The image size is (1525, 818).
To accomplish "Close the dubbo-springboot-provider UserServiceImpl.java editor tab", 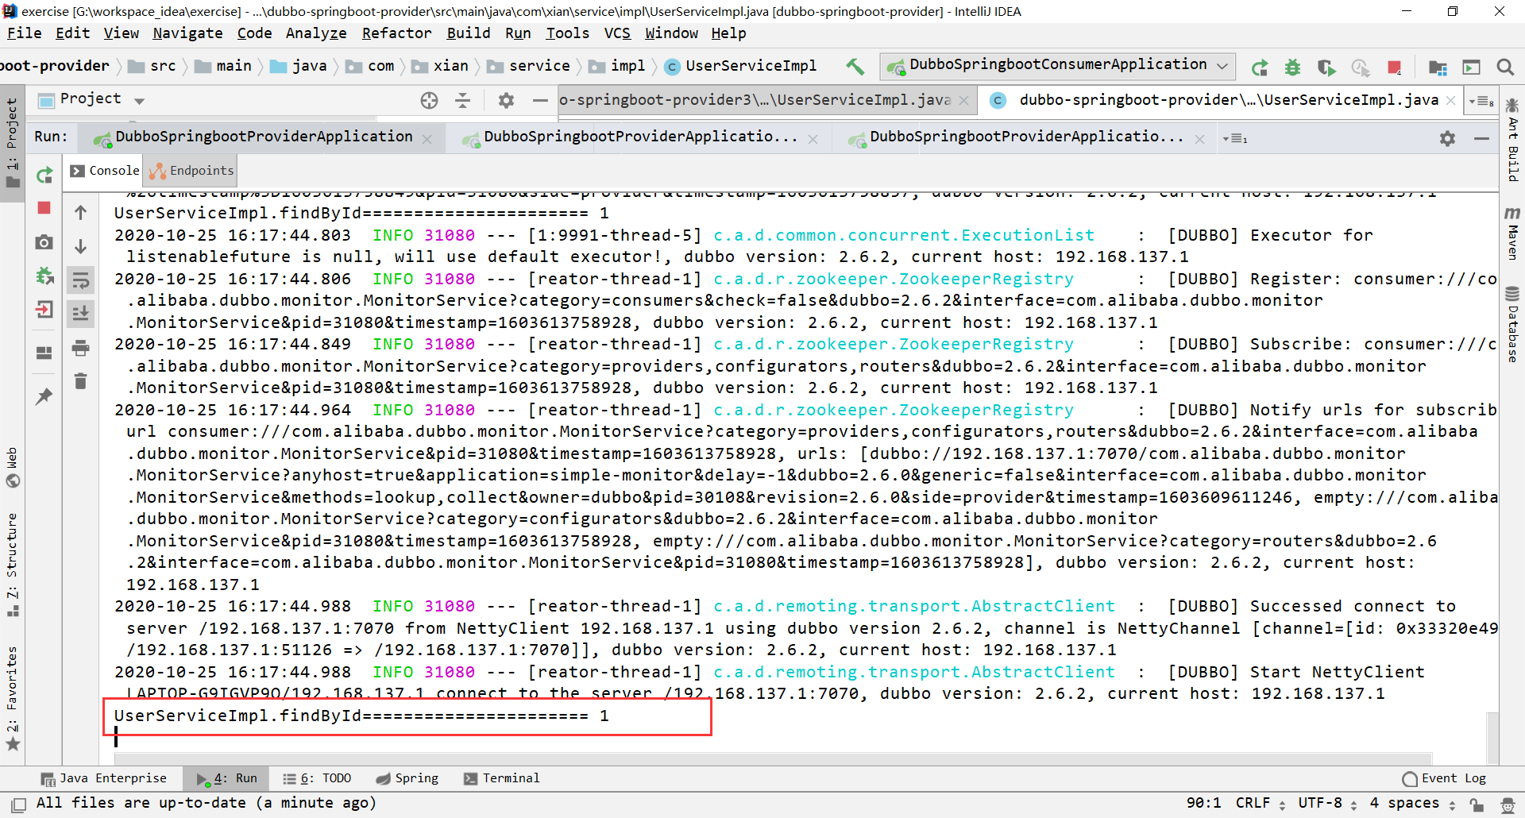I will 1450,100.
